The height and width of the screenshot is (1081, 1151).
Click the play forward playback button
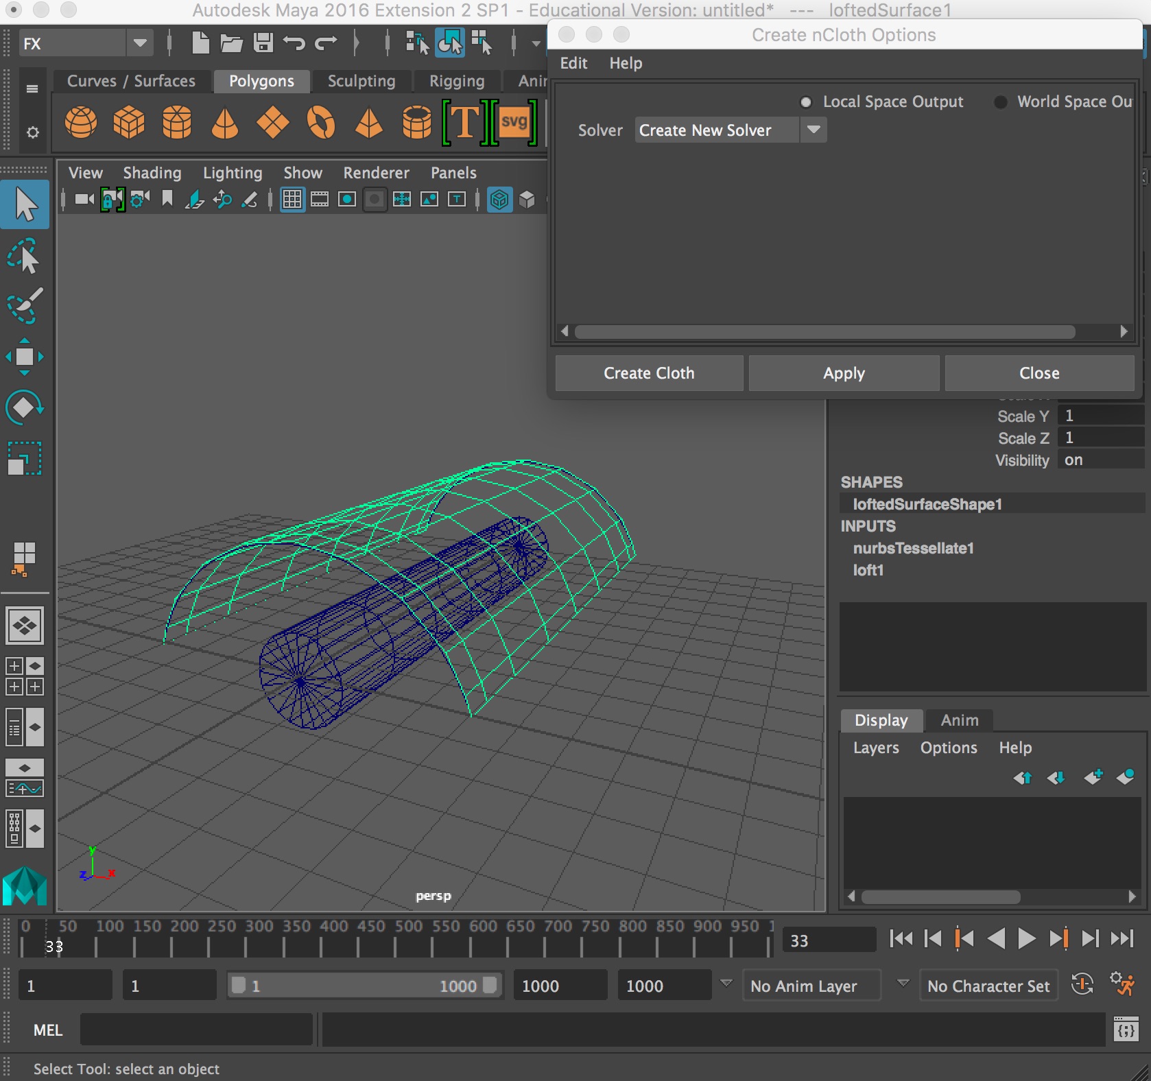click(1027, 938)
